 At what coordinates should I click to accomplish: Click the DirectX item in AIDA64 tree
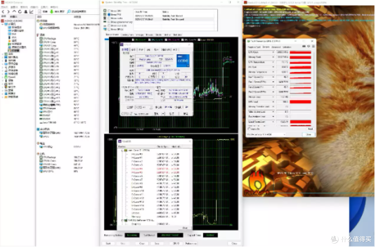(12, 77)
